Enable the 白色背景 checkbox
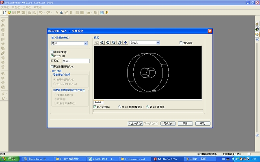Screen dimensions: 260x162 coord(181,43)
